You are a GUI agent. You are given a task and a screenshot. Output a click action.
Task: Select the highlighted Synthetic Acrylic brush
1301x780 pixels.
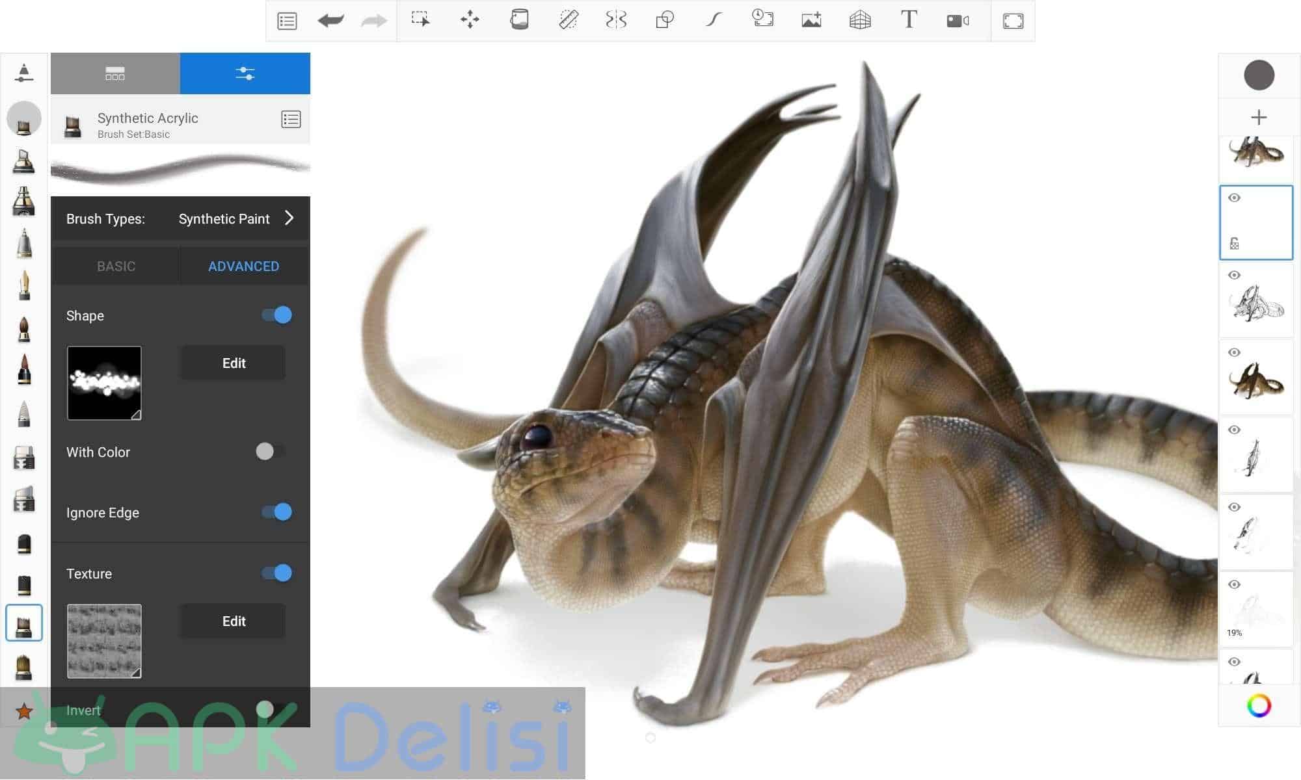(x=24, y=623)
